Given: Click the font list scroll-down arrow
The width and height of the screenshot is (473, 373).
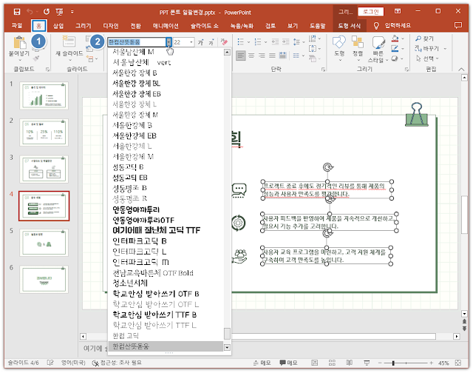Looking at the screenshot, I should (x=227, y=348).
